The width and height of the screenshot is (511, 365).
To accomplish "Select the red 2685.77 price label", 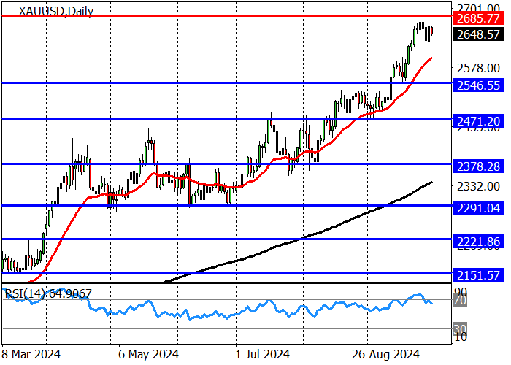I will [x=478, y=18].
